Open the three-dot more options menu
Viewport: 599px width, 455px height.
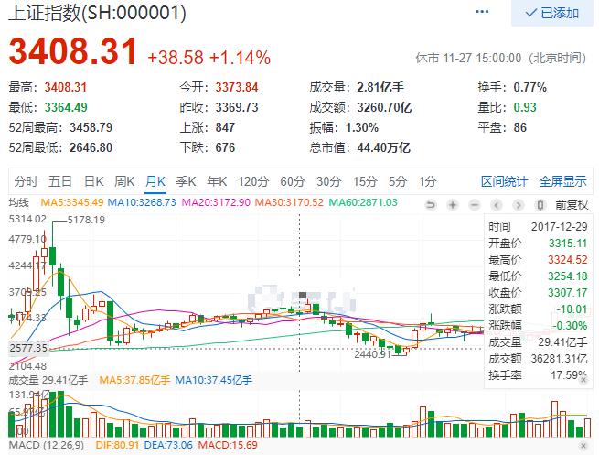click(x=482, y=12)
